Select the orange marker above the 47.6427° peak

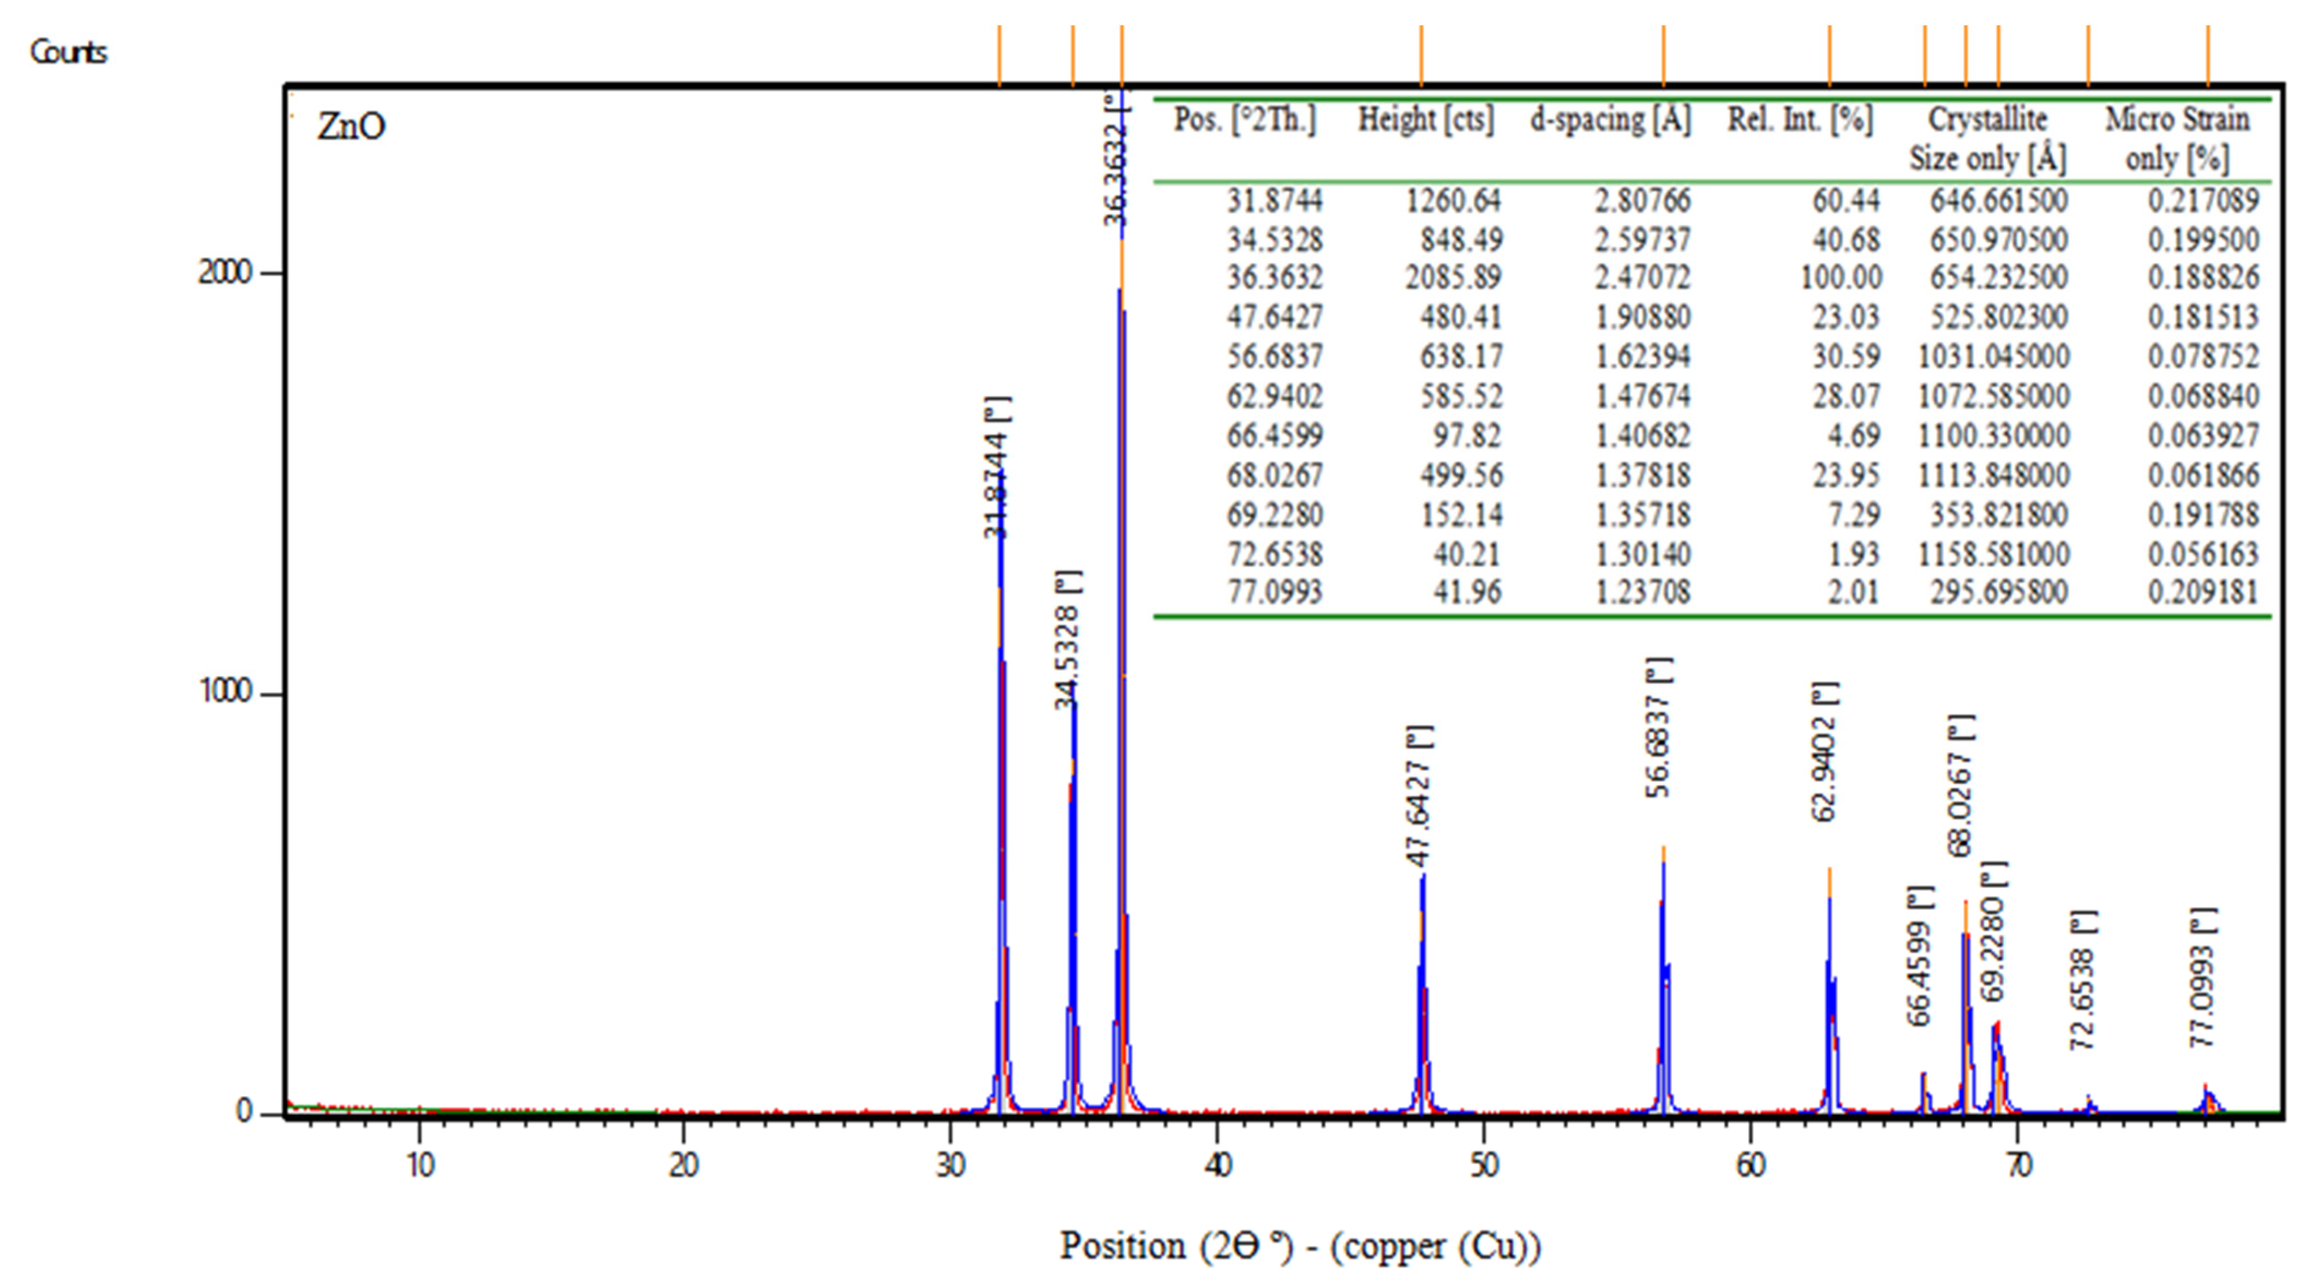coord(1421,53)
